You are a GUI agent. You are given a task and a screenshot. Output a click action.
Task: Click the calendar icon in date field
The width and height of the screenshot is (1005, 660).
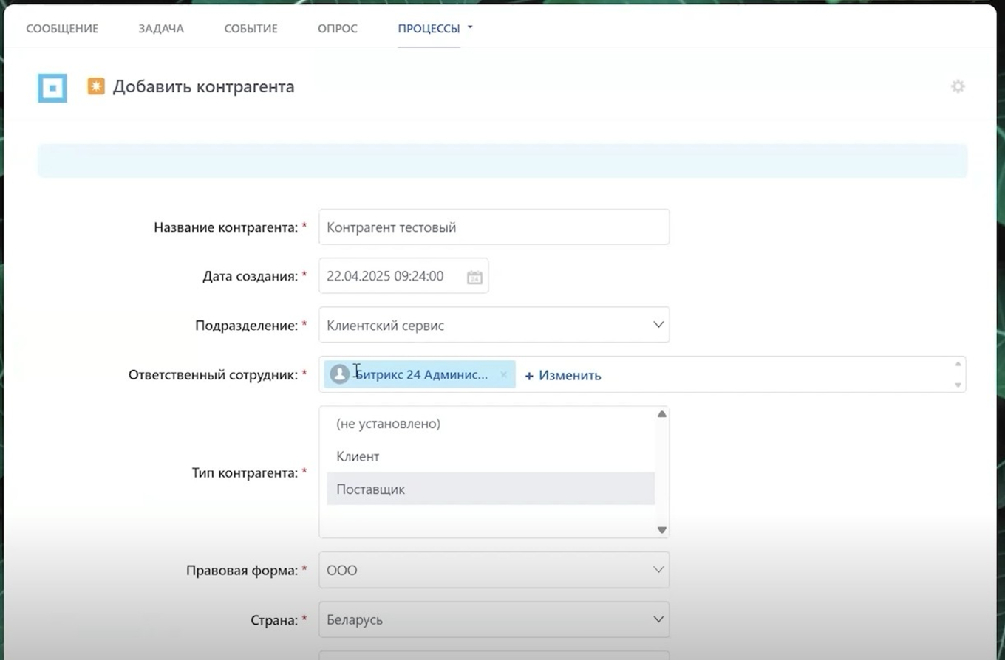coord(474,277)
